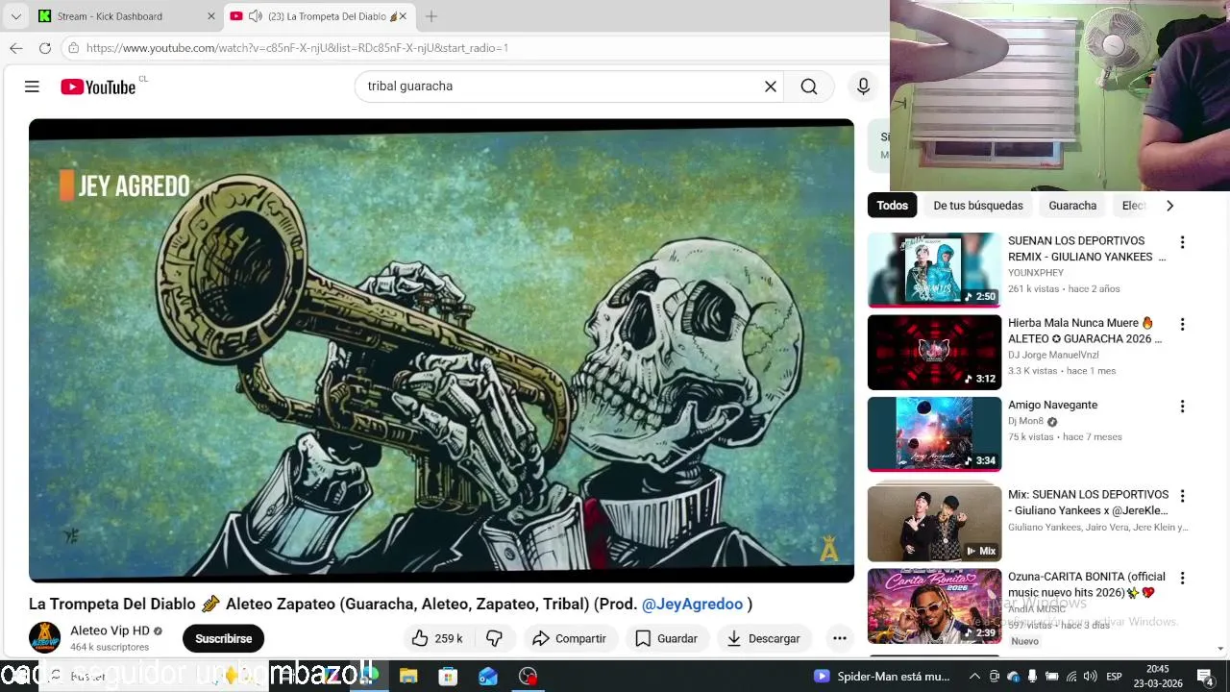Open options for Mix SUENAN LOS DEPORTIVOS
Viewport: 1230px width, 692px height.
1182,496
